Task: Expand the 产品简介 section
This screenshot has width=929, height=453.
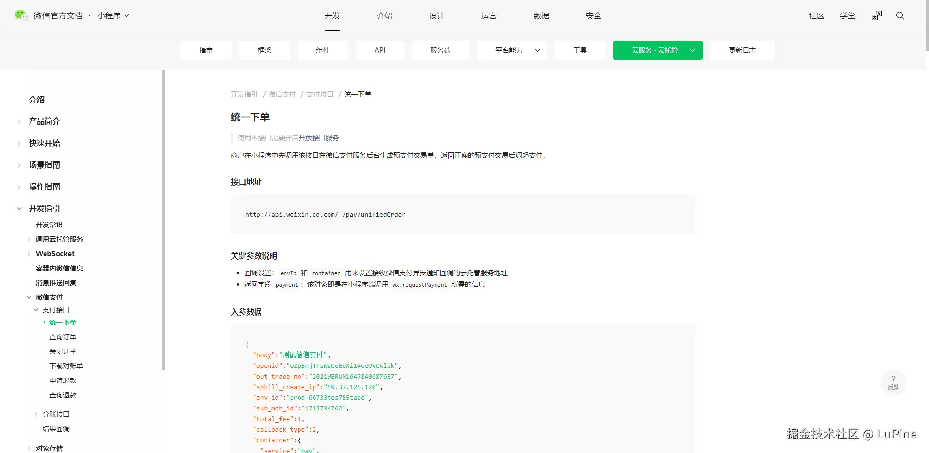Action: pyautogui.click(x=19, y=121)
